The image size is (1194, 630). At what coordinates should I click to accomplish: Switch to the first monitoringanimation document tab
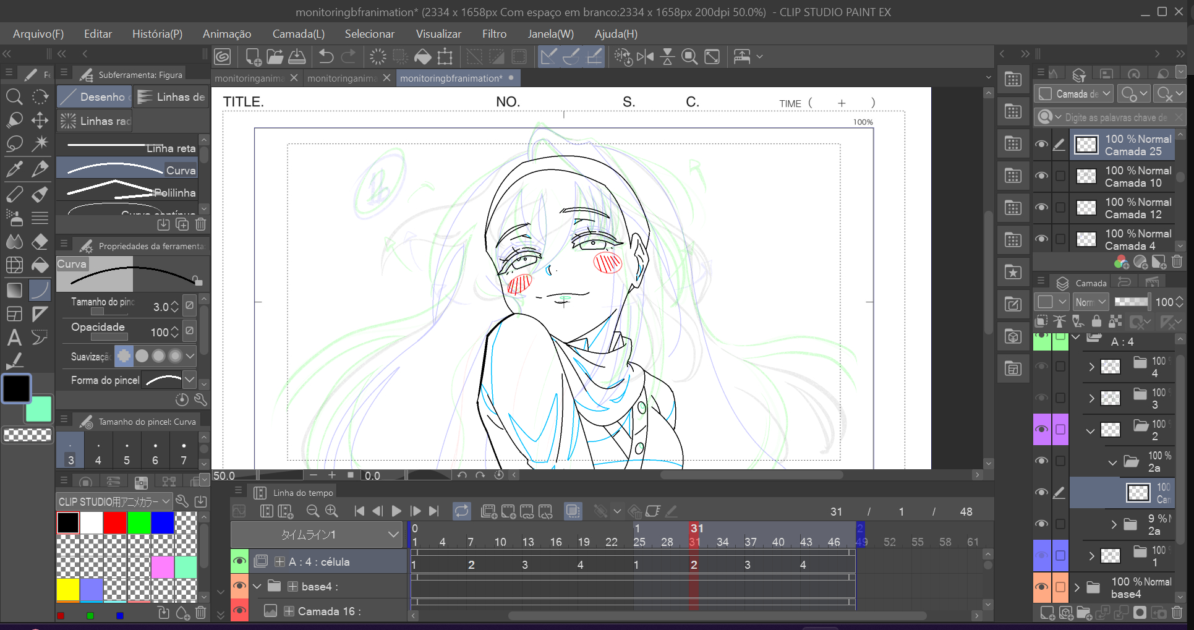(250, 78)
